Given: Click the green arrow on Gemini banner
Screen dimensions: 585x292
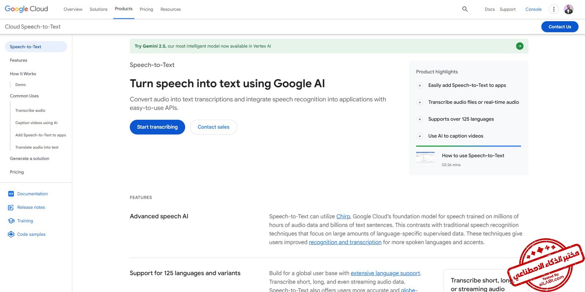Looking at the screenshot, I should click(520, 46).
